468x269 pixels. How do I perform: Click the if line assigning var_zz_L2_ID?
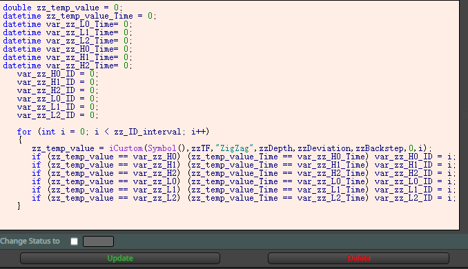point(244,199)
